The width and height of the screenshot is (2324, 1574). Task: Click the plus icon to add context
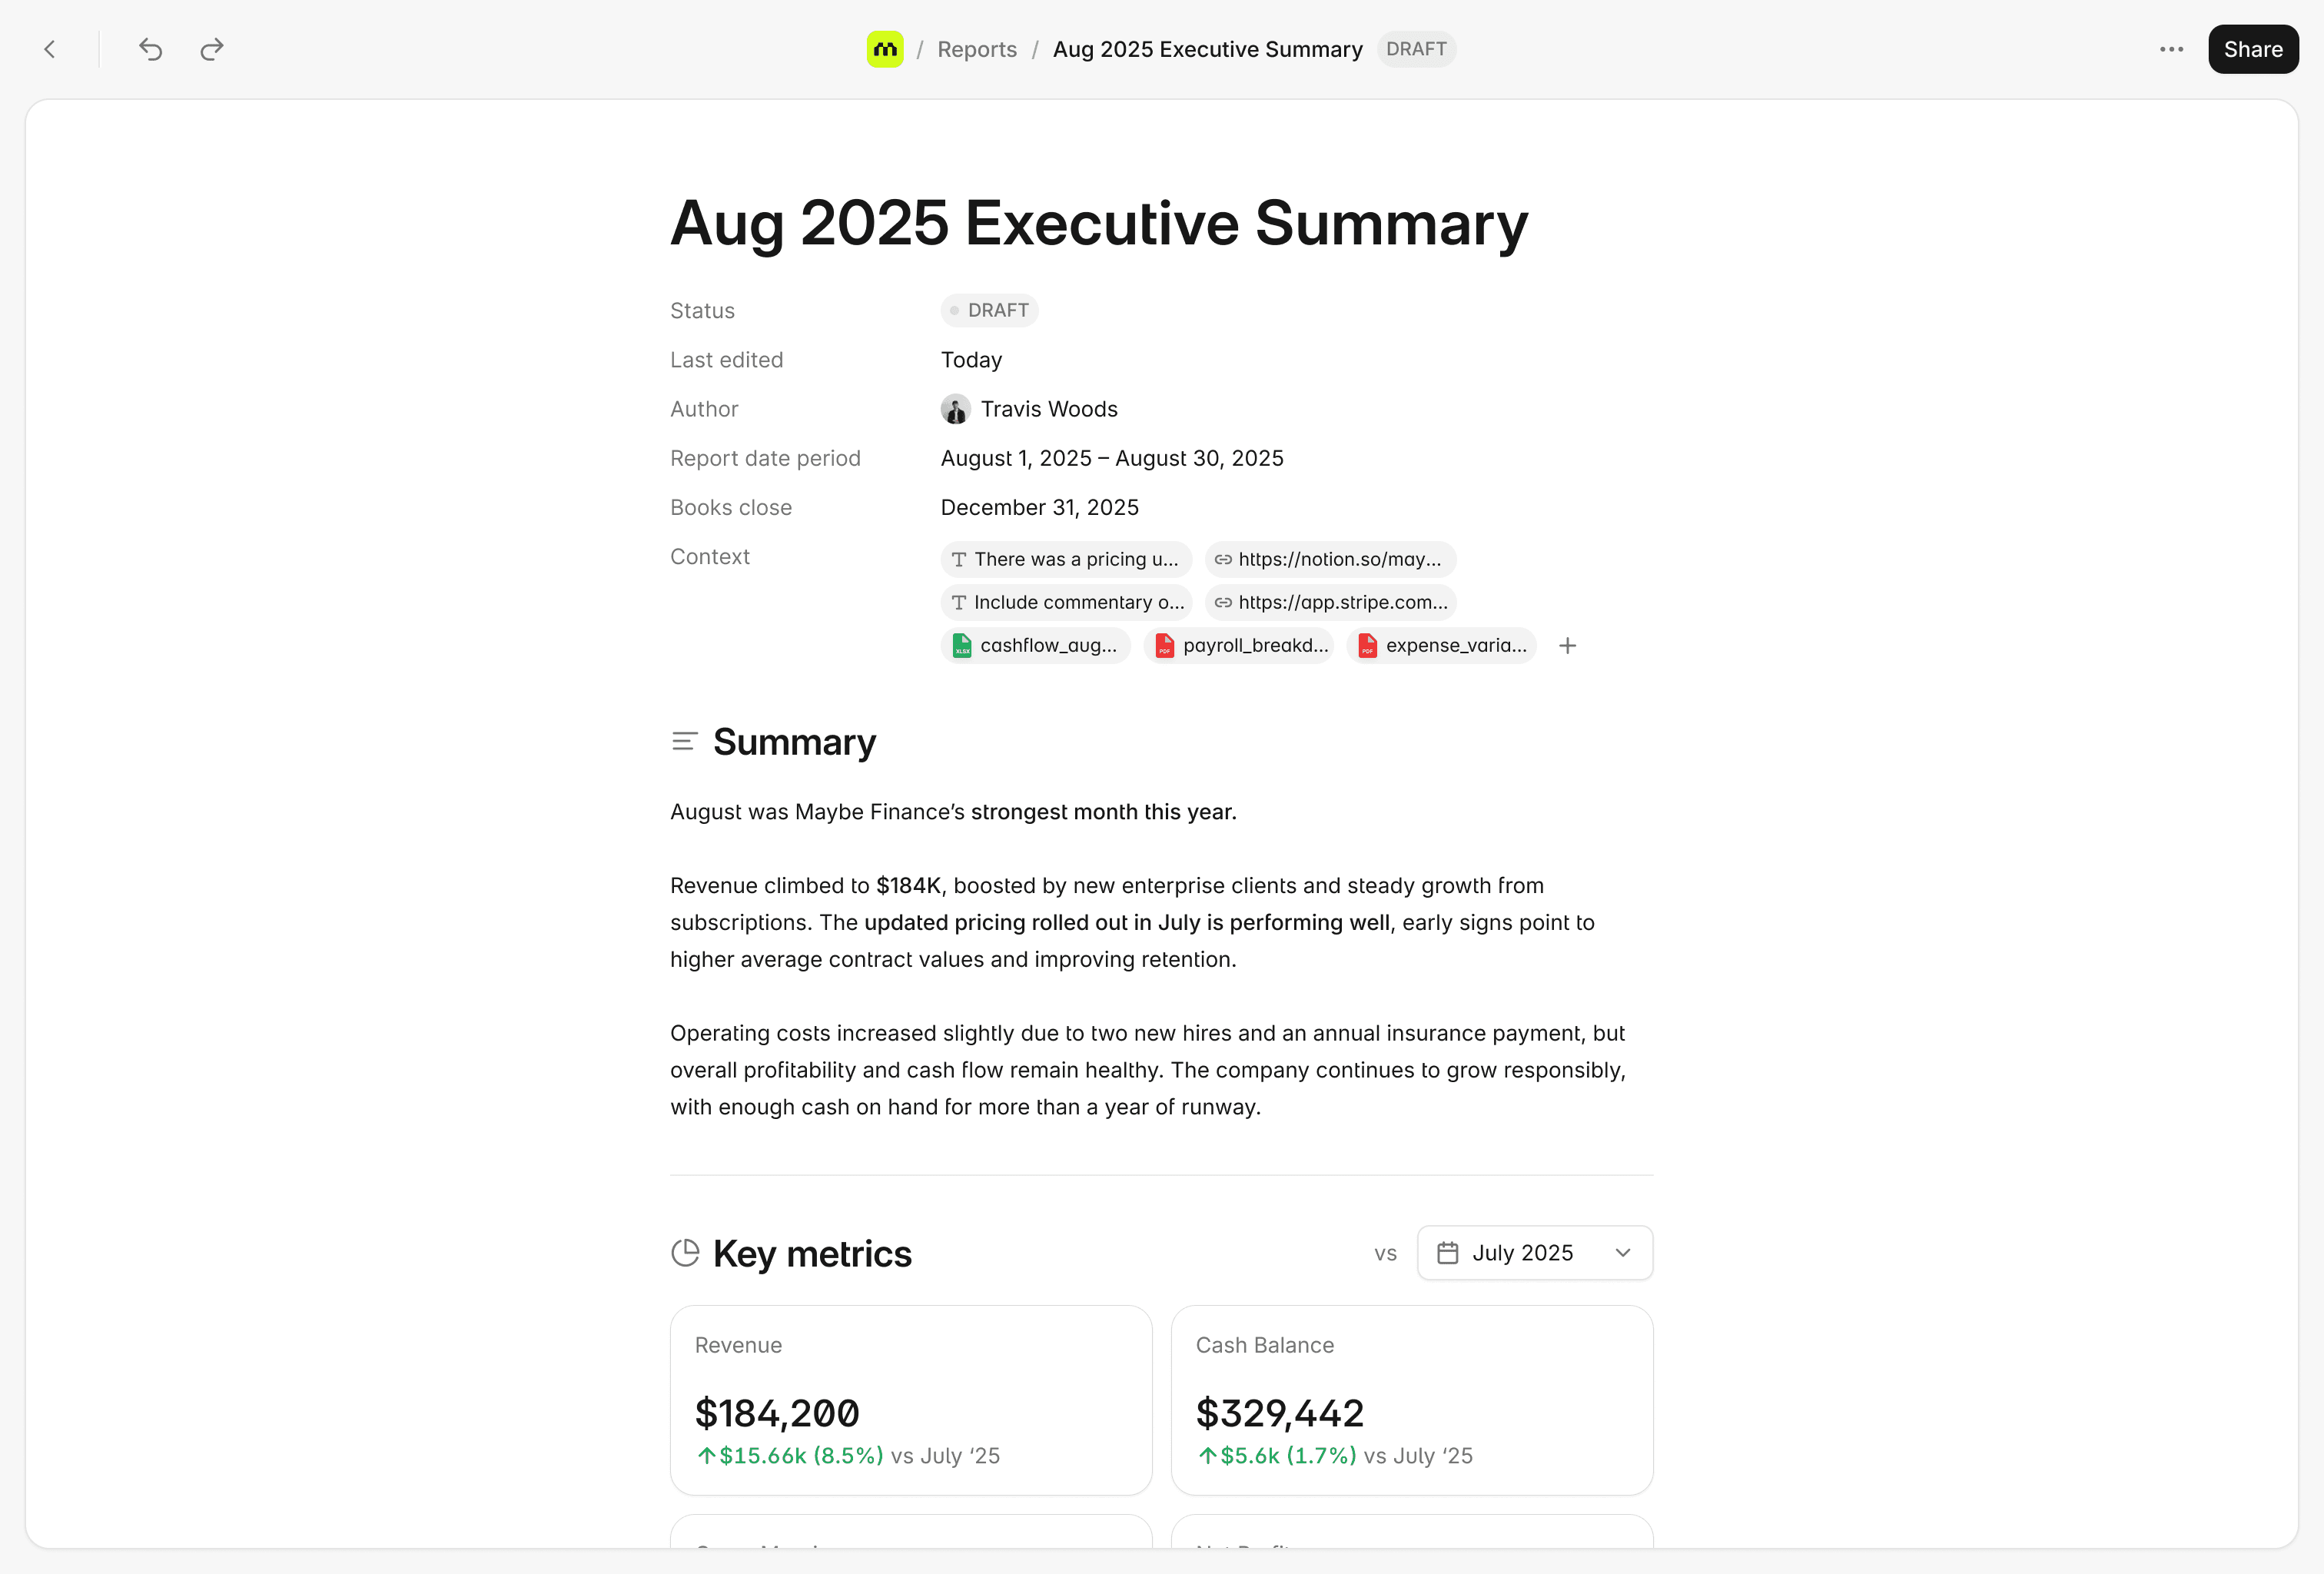click(x=1567, y=646)
